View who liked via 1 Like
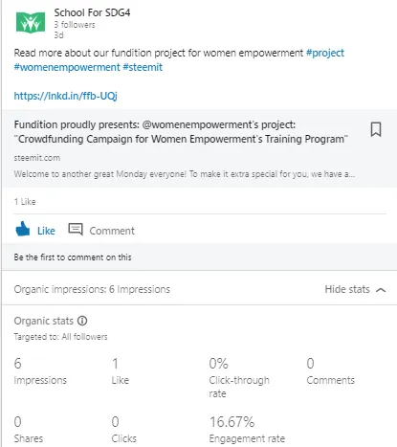 pos(25,202)
